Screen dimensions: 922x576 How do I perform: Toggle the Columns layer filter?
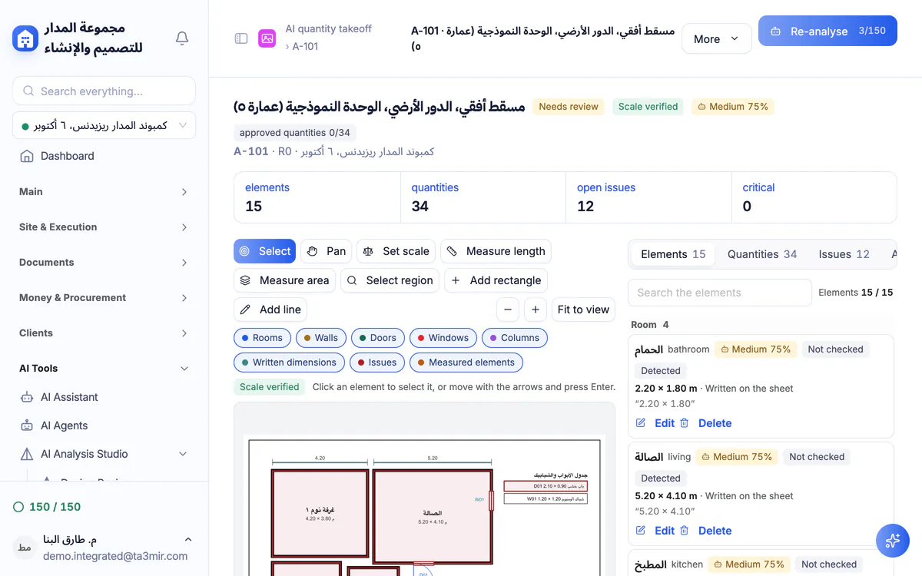click(515, 338)
